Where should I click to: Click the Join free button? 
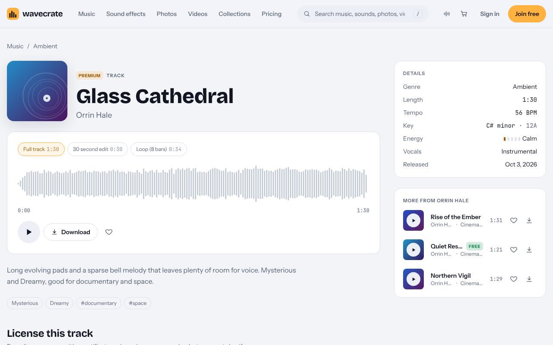click(x=527, y=14)
